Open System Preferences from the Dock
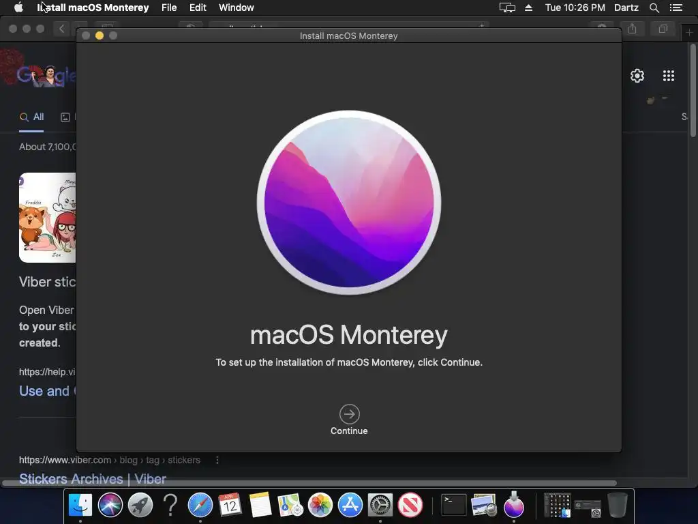698x524 pixels. tap(380, 505)
